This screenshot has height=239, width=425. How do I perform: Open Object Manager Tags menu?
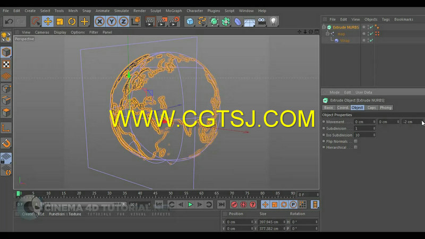click(x=386, y=20)
